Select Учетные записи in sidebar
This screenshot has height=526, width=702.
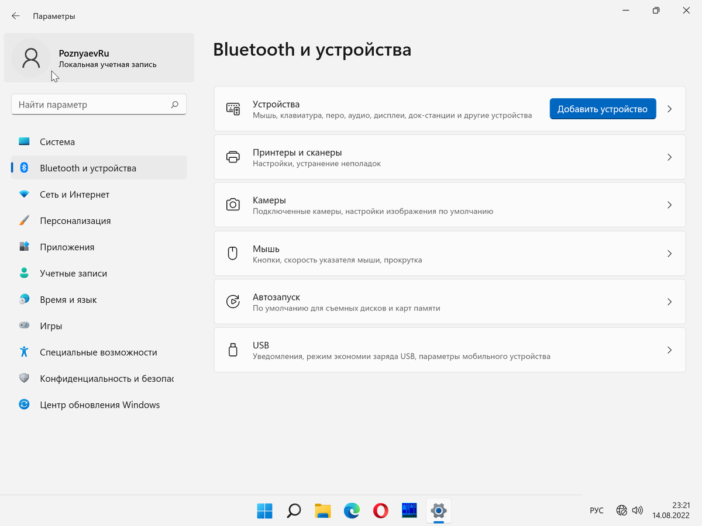pos(99,273)
